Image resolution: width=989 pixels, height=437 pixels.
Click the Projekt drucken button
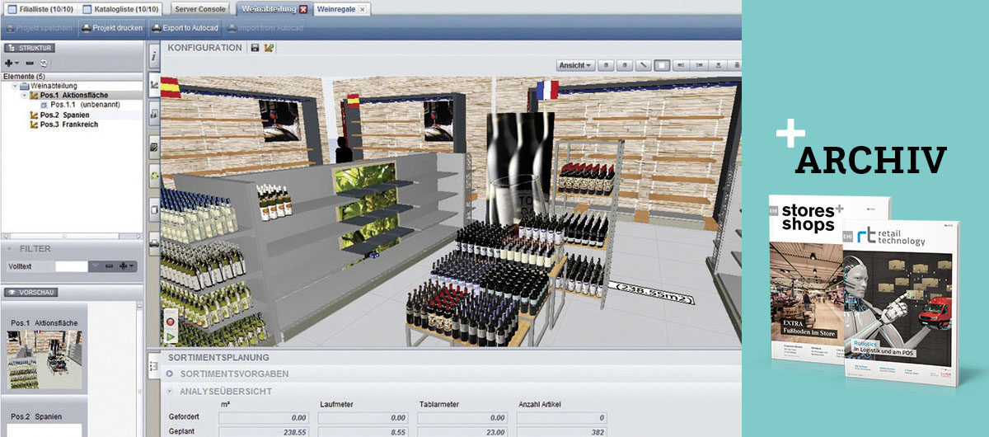113,29
